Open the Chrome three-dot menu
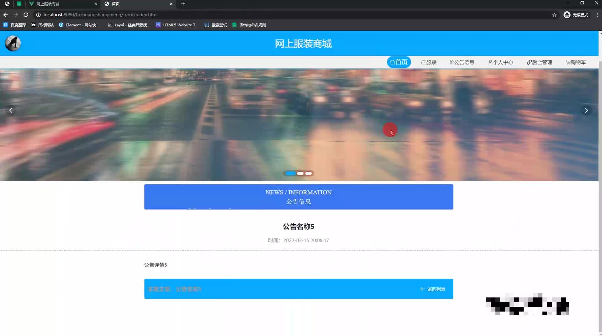Screen dimensions: 602x336 tap(597, 15)
